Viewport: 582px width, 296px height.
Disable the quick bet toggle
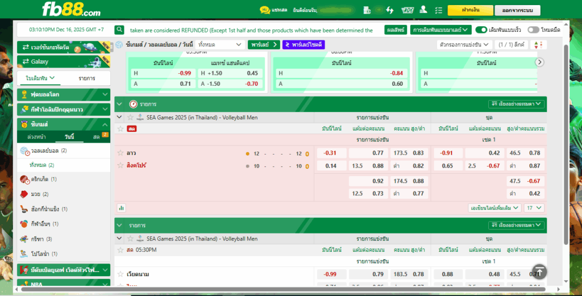point(481,30)
